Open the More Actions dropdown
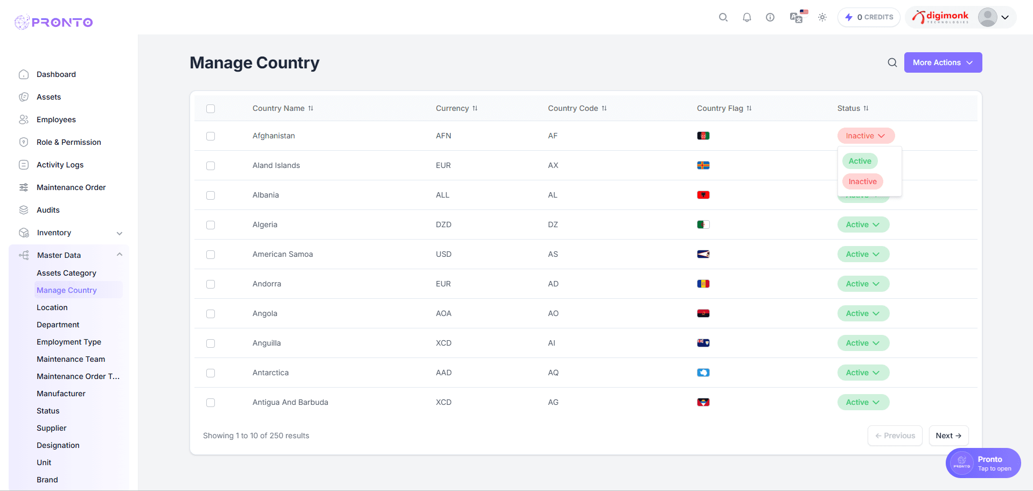1033x491 pixels. tap(943, 62)
